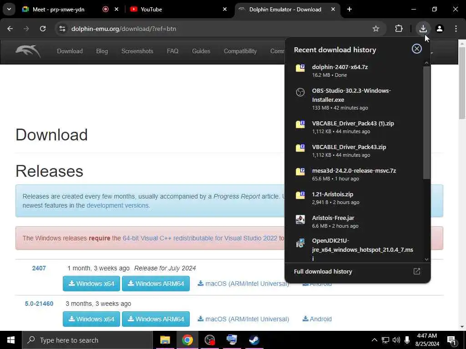Download Android build for 5.0-21460

pos(317,319)
